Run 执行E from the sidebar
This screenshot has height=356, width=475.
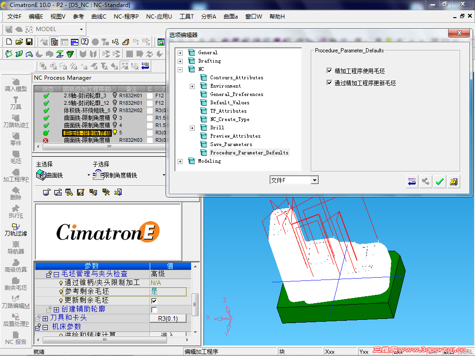[x=16, y=211]
